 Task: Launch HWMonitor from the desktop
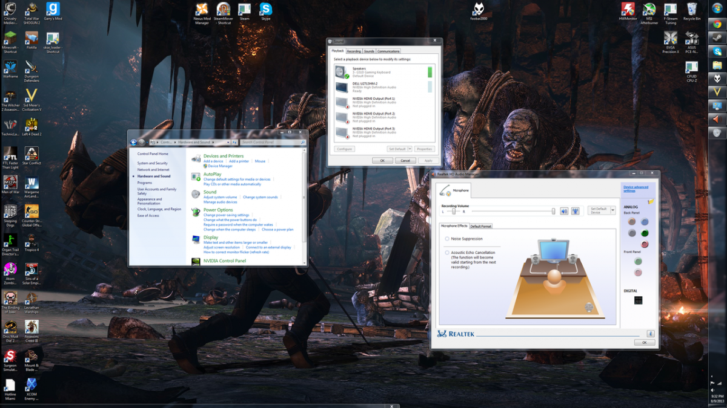pyautogui.click(x=628, y=12)
